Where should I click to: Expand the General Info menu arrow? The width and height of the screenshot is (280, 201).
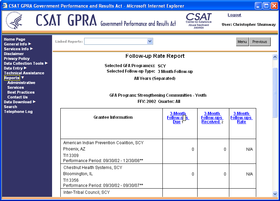tap(30, 44)
